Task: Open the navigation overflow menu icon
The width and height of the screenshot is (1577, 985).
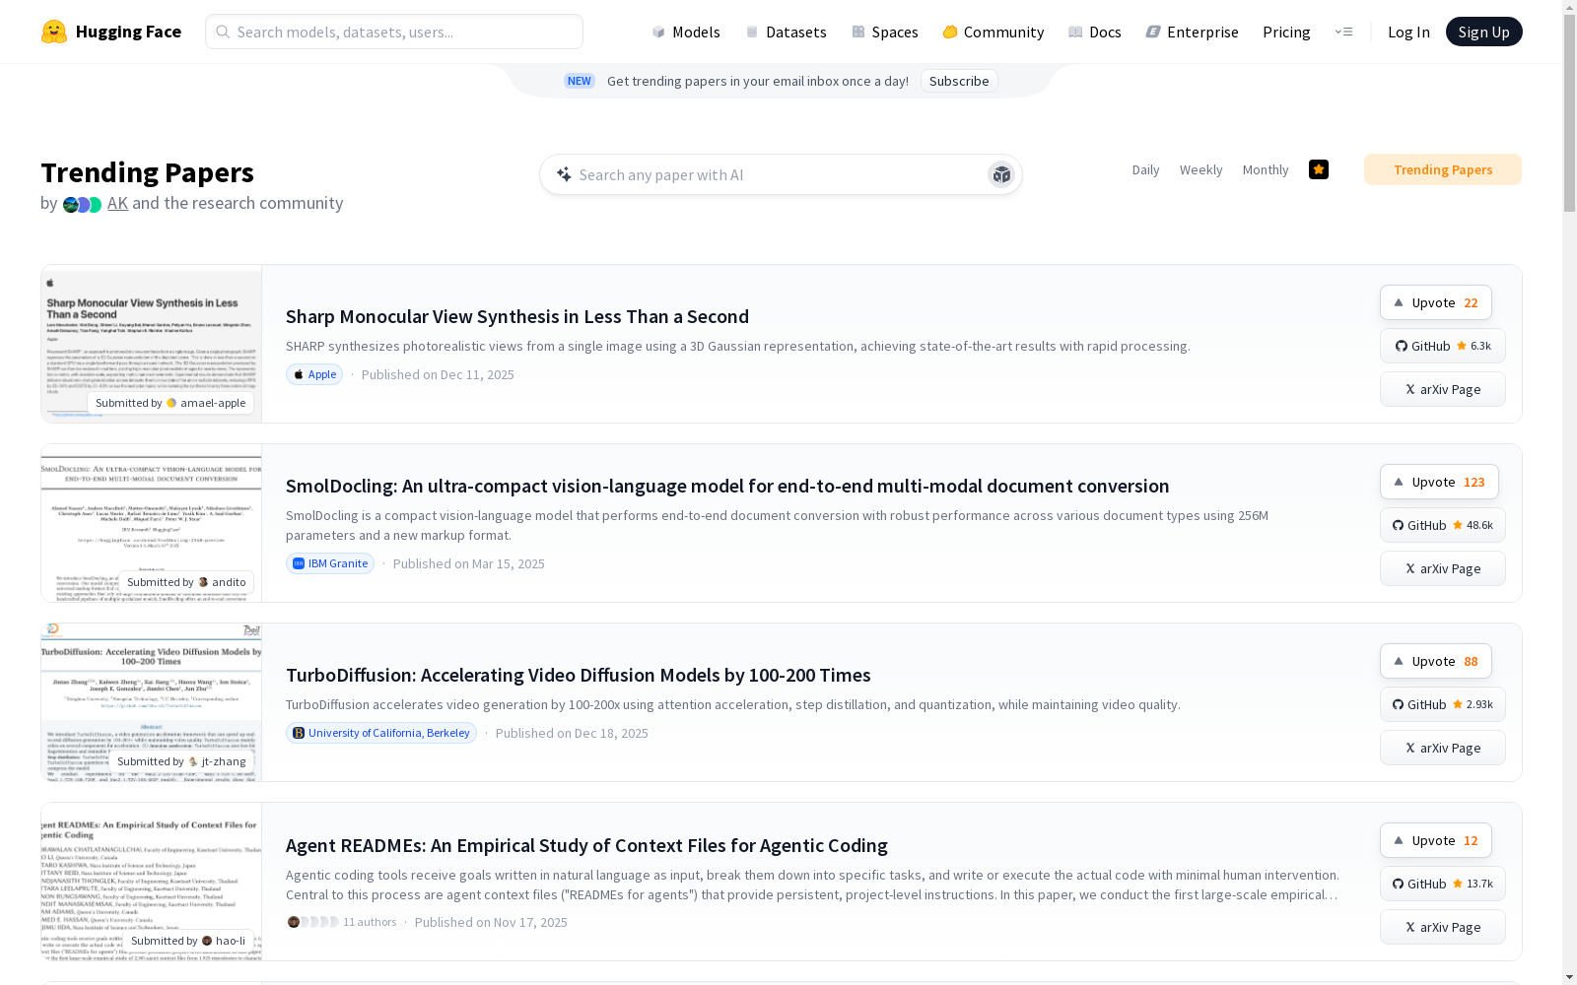Action: click(1343, 32)
